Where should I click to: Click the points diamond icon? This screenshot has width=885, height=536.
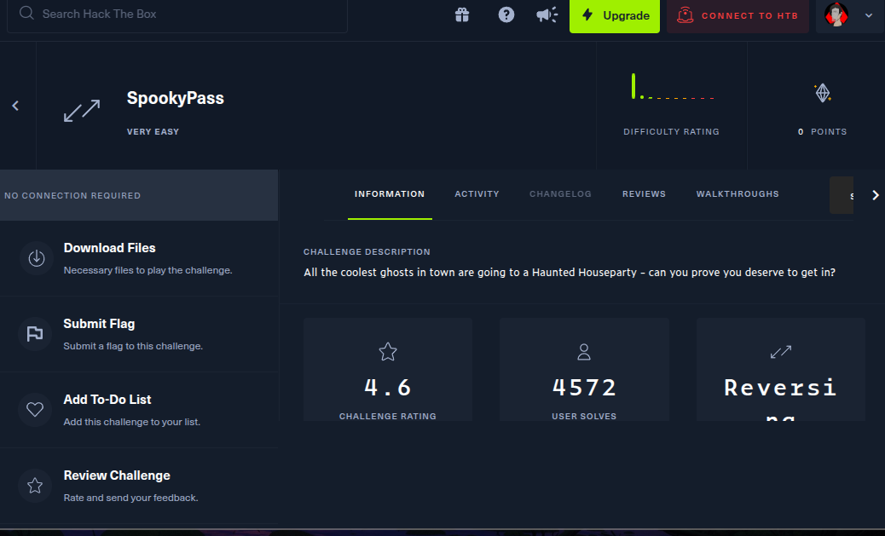[823, 93]
